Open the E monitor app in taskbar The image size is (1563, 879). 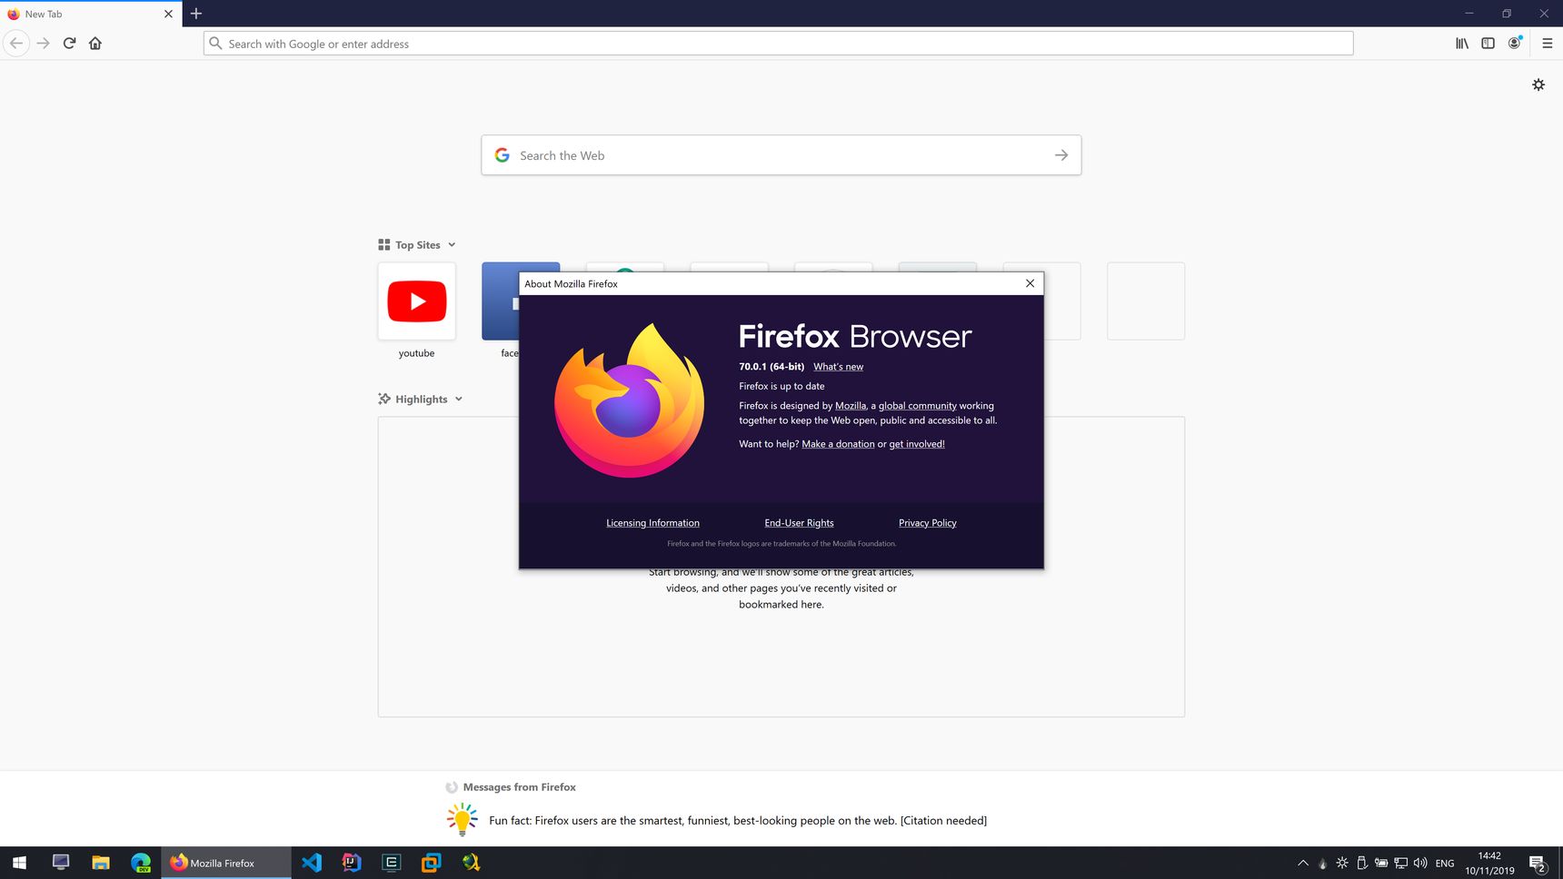392,863
